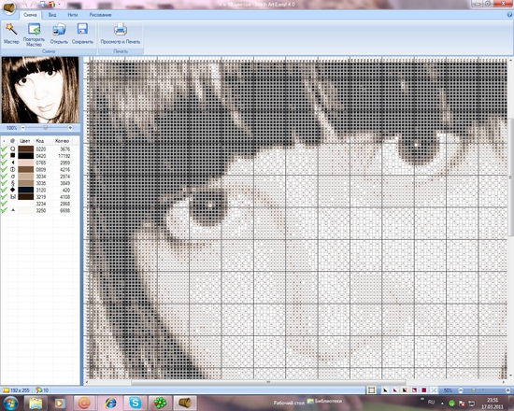Toggle the checkmark for color 3120
Screen dimensions: 514x411
(x=4, y=191)
